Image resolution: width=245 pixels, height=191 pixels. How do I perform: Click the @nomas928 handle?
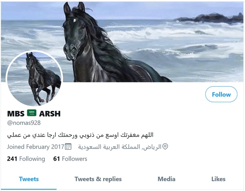24,123
